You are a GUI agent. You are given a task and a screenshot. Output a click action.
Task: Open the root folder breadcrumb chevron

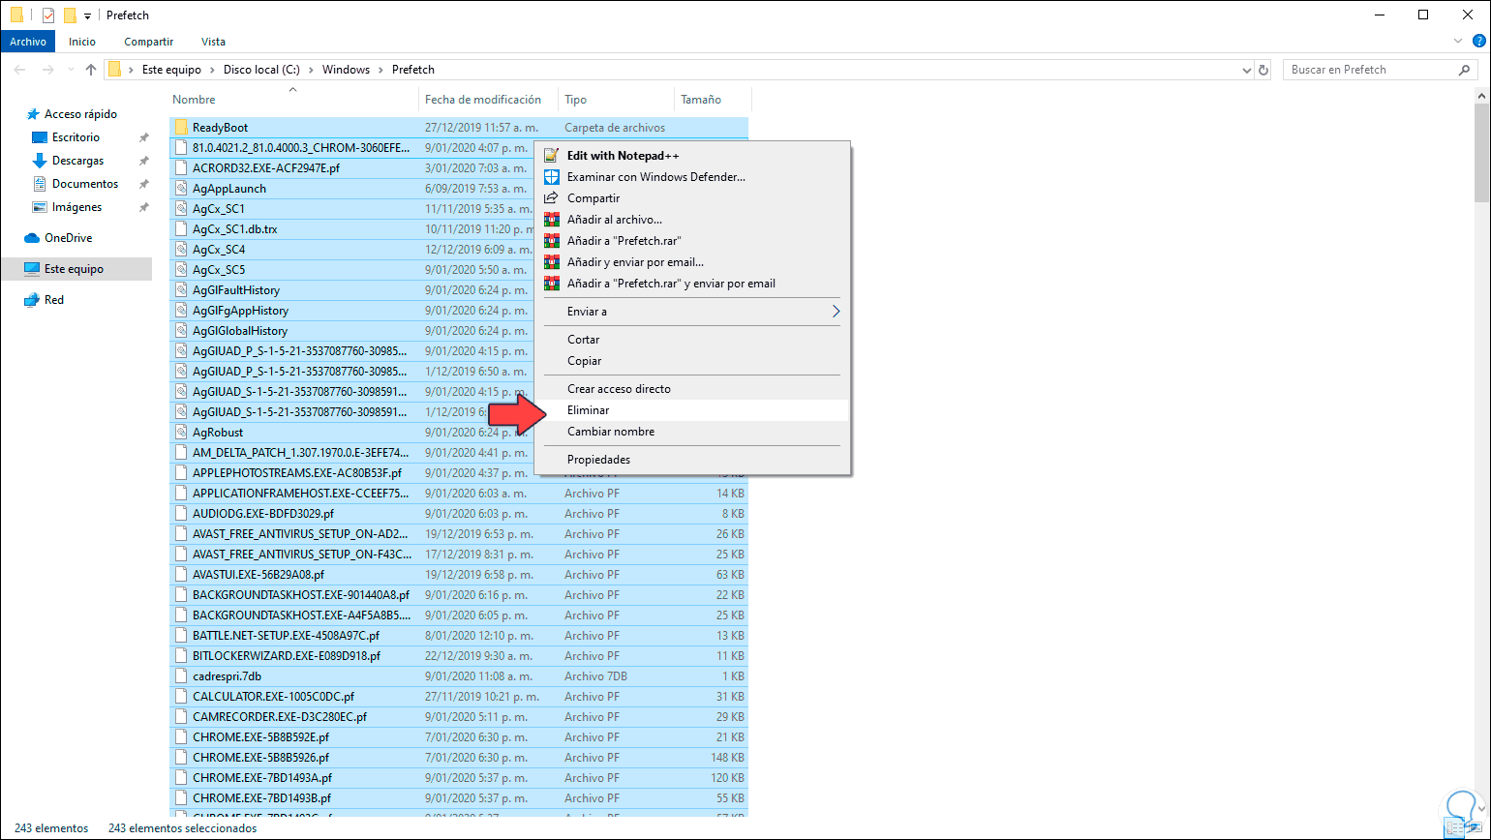point(131,70)
